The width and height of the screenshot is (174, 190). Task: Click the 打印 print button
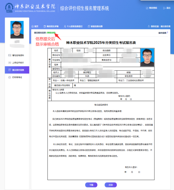111,185
